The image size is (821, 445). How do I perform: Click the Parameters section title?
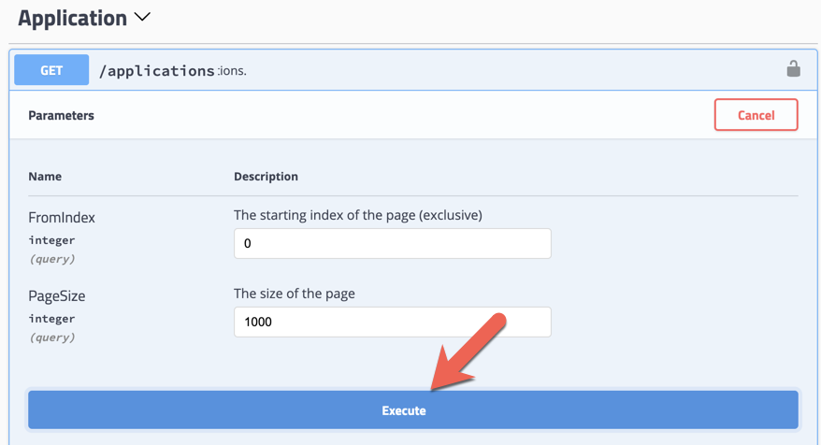click(x=61, y=116)
